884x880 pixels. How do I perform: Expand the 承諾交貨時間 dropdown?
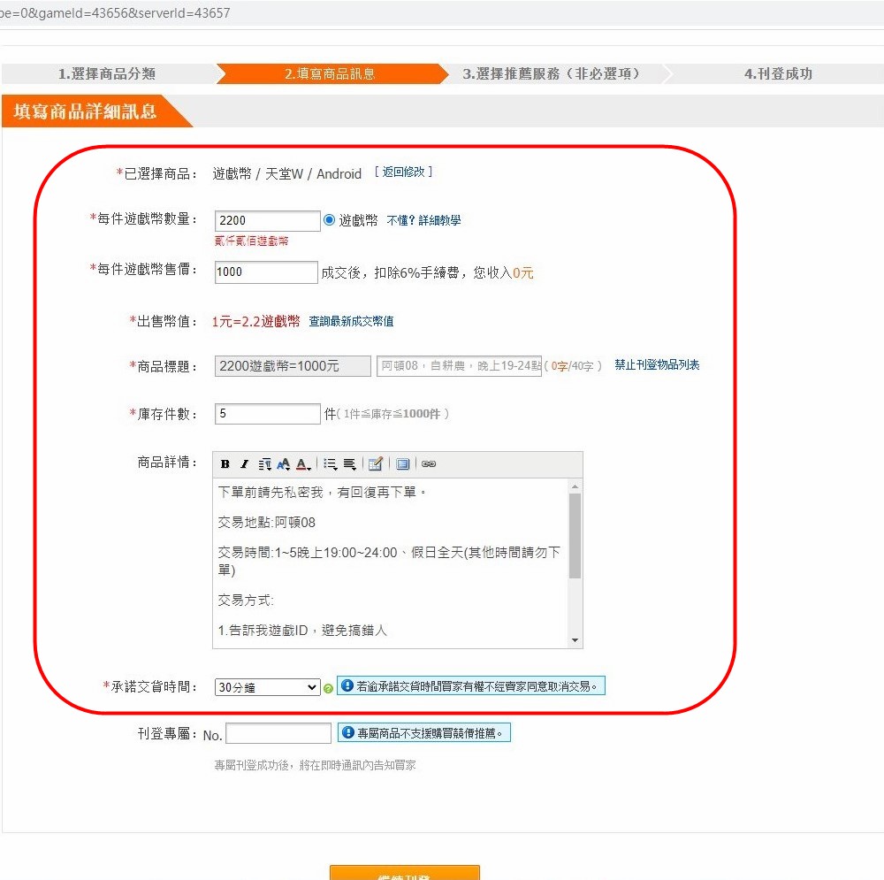point(267,687)
